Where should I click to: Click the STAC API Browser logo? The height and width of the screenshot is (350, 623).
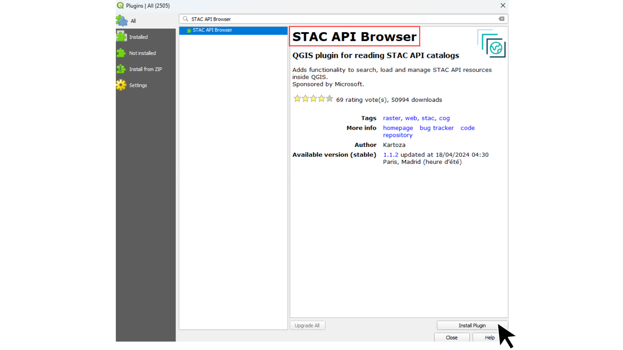coord(491,43)
